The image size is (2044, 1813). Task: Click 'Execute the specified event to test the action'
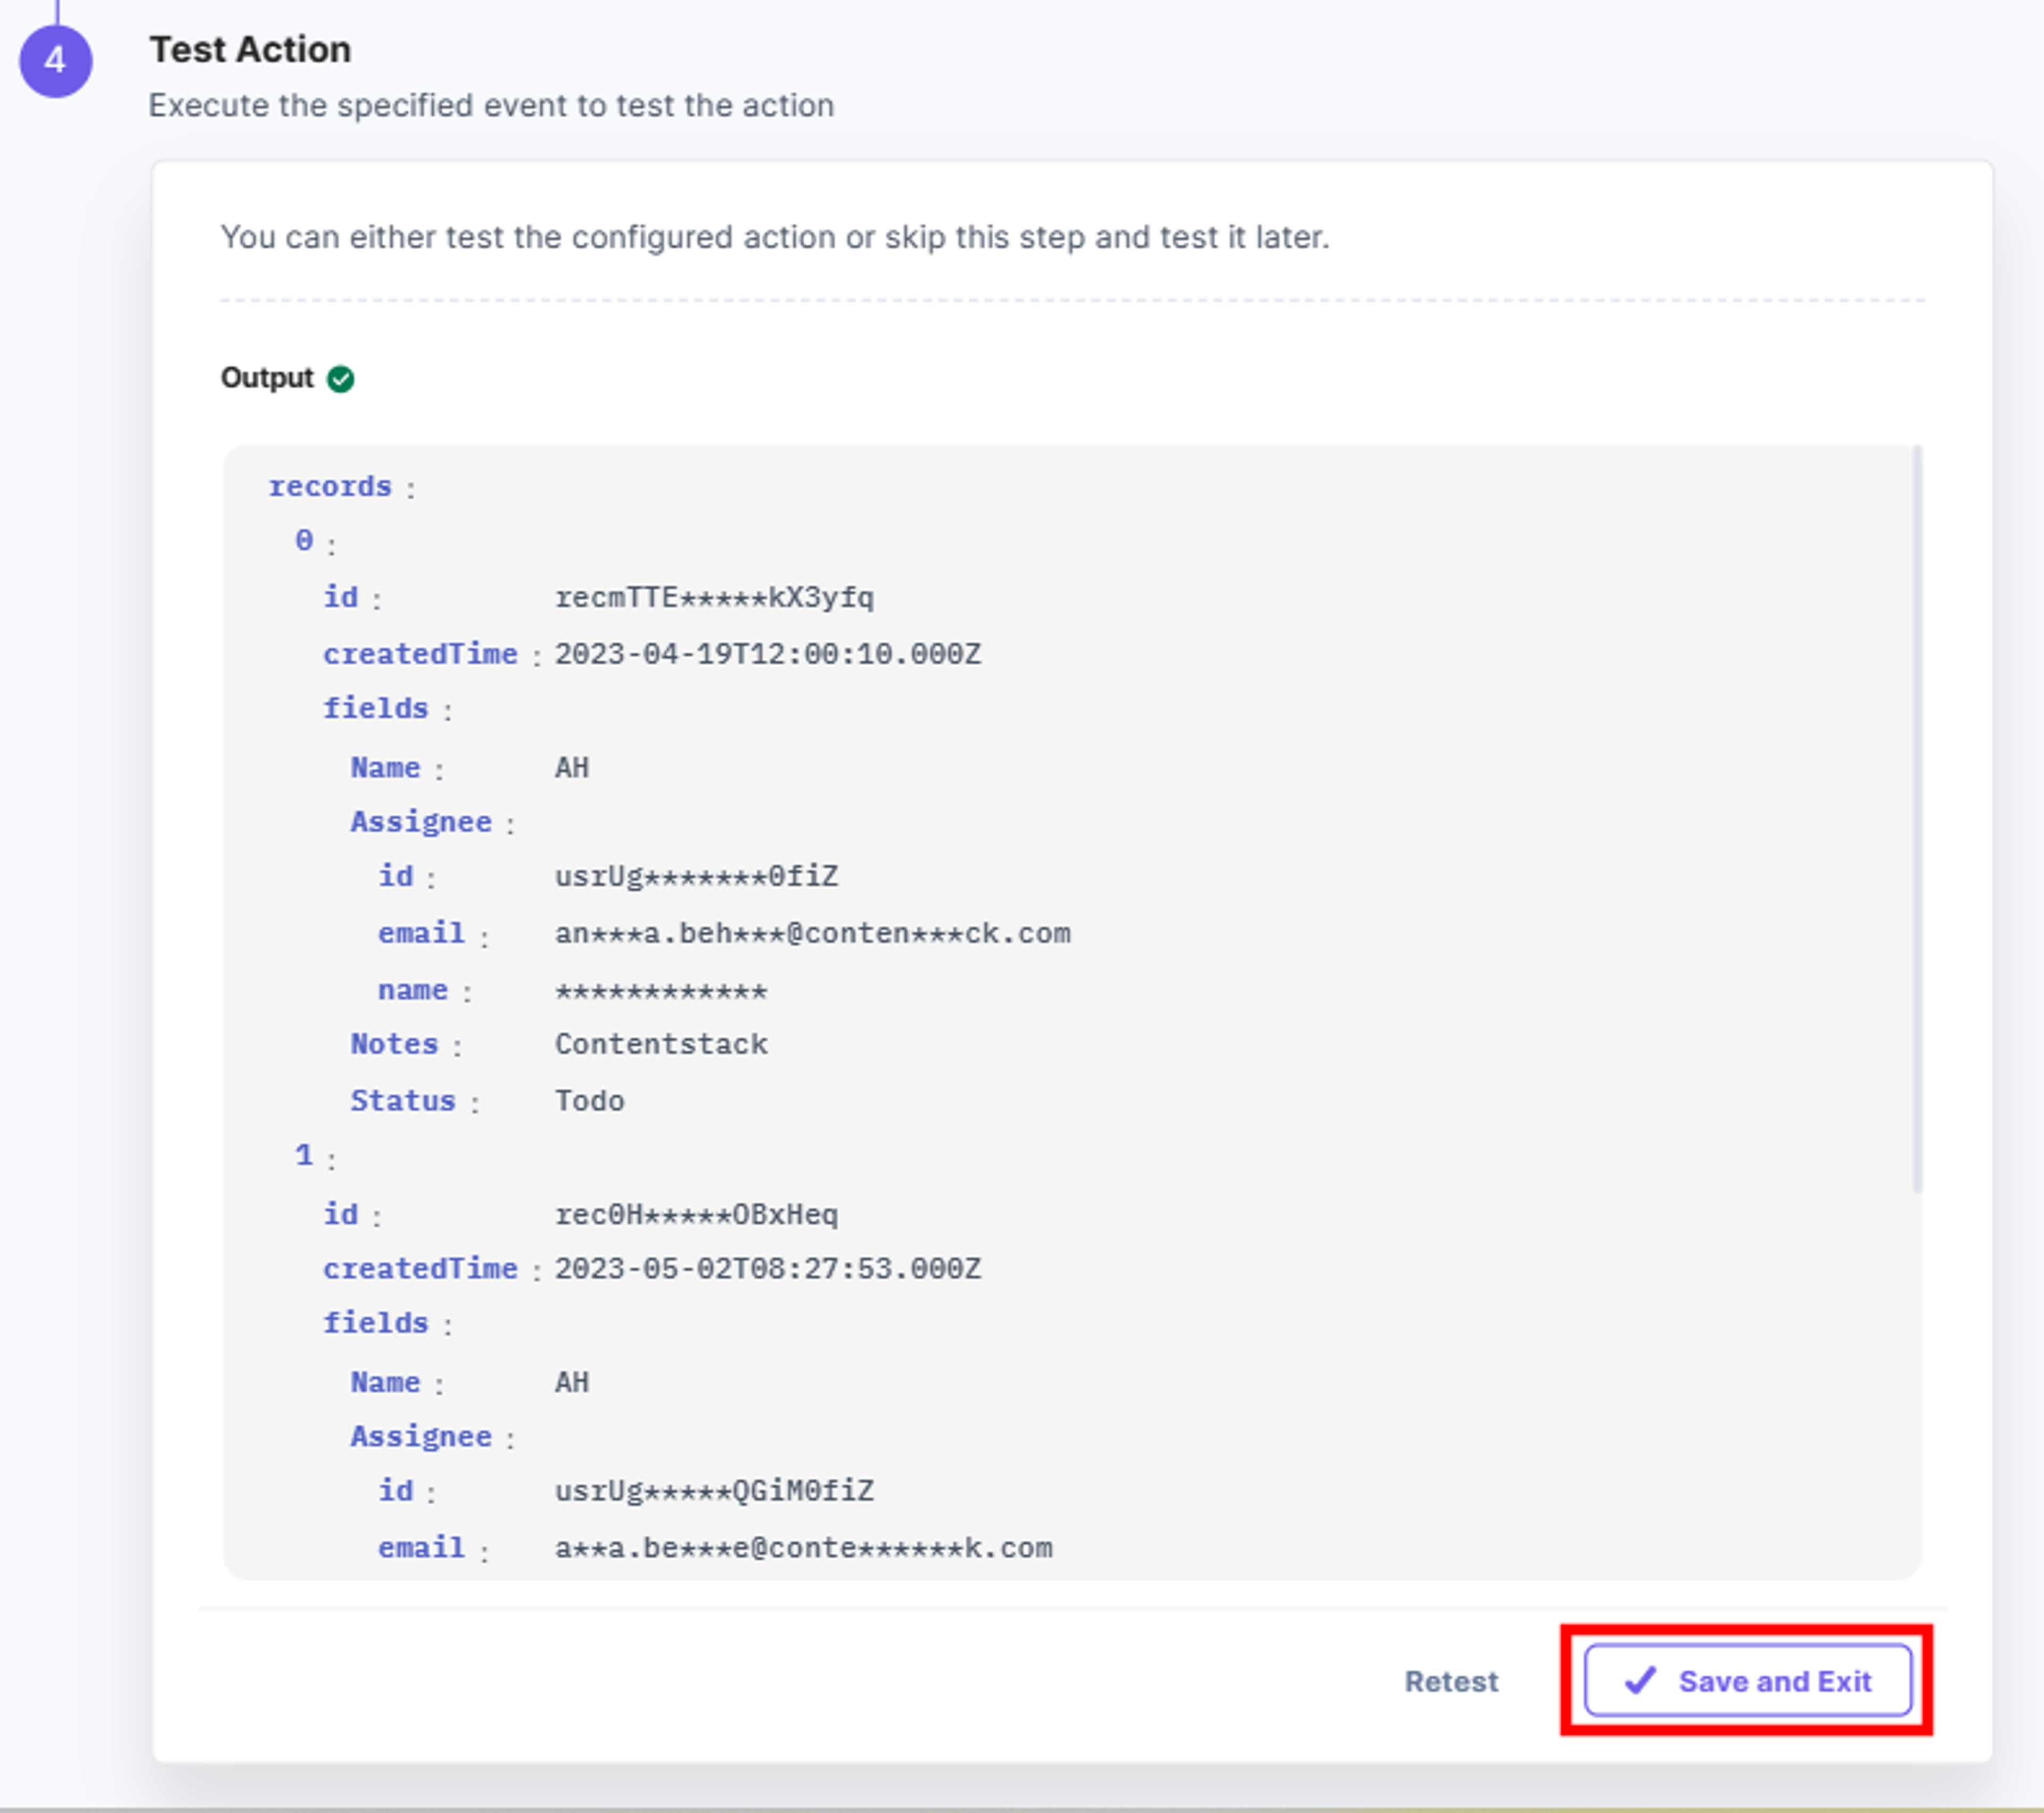491,105
